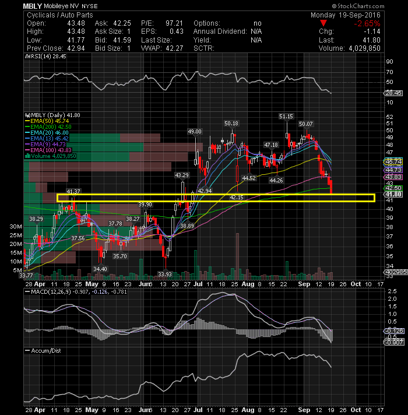Click the EMA(100) 43.83 legend entry
408x415 pixels.
[x=51, y=150]
